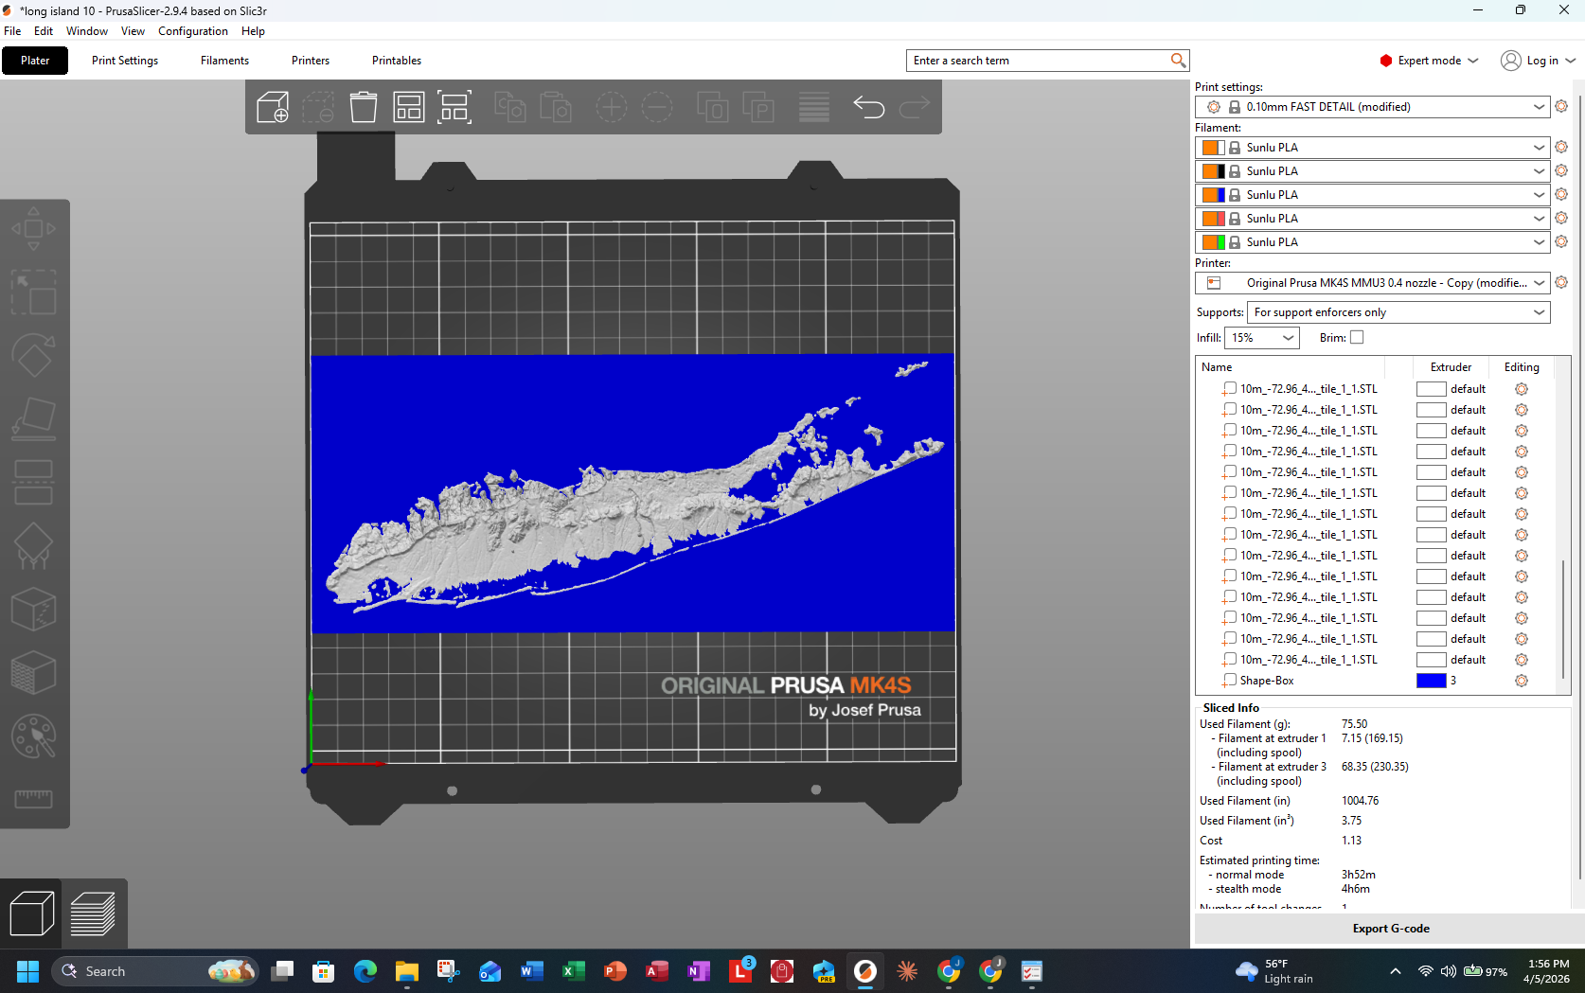The width and height of the screenshot is (1585, 993).
Task: Click the Name column header
Action: click(x=1218, y=367)
